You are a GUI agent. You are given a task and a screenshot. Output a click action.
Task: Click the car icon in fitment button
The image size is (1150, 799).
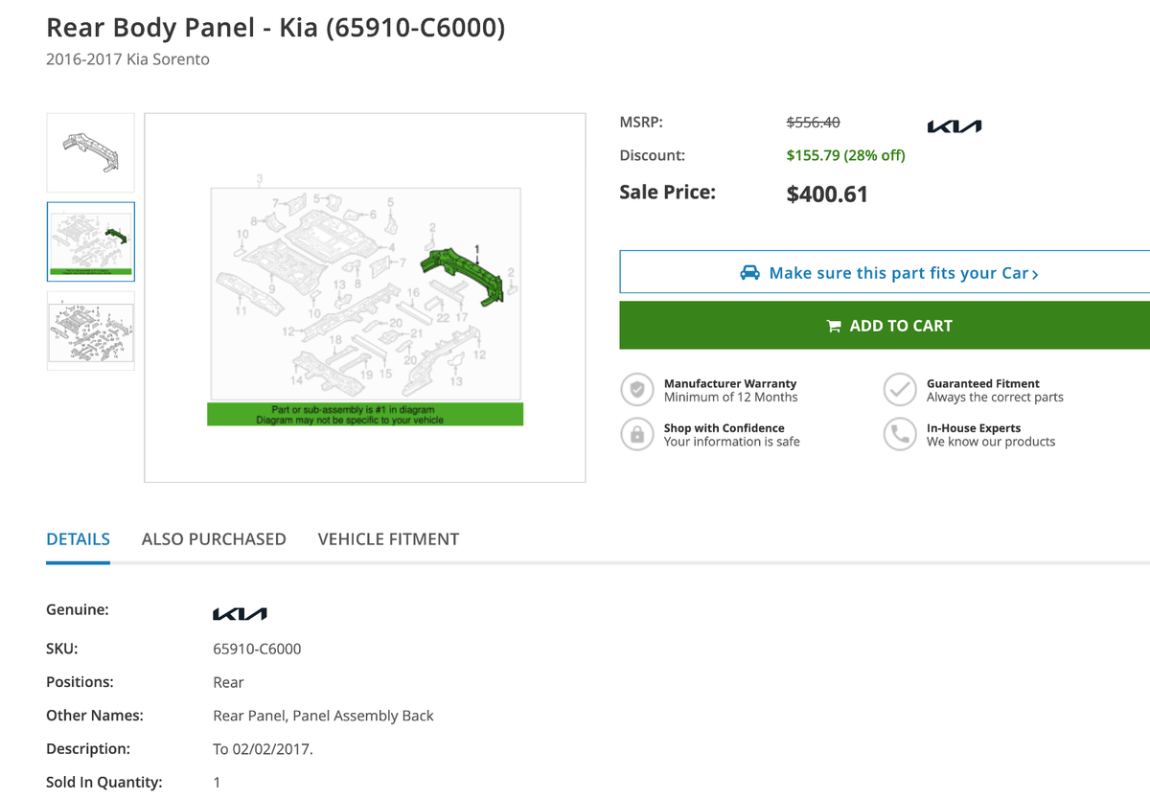750,273
